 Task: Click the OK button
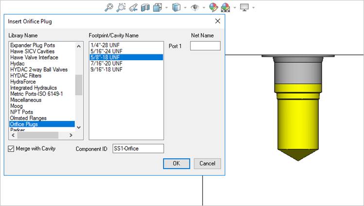click(176, 164)
